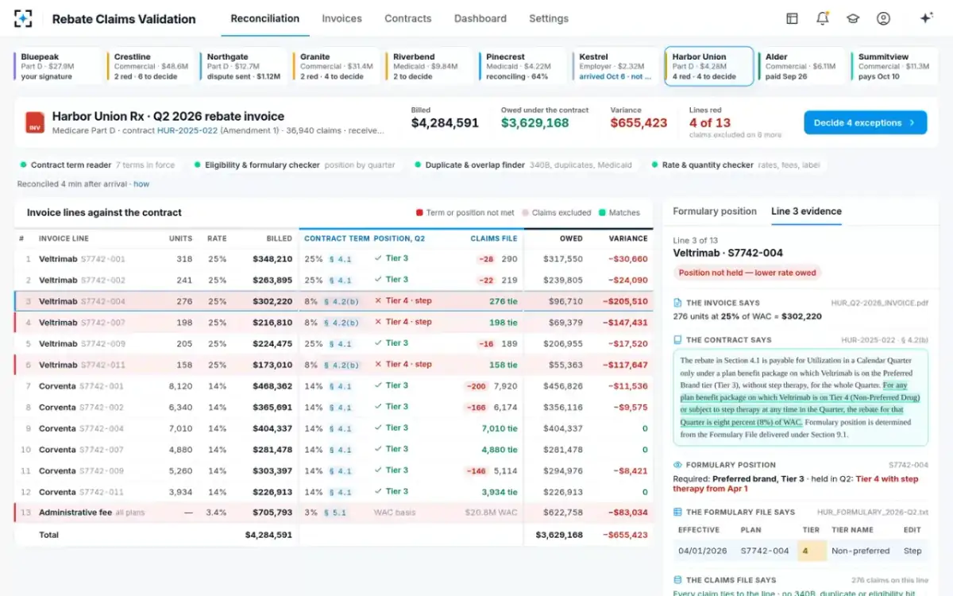953x596 pixels.
Task: Open HUR_Q2-2026_INVOICE.pdf file reference
Action: coord(880,303)
